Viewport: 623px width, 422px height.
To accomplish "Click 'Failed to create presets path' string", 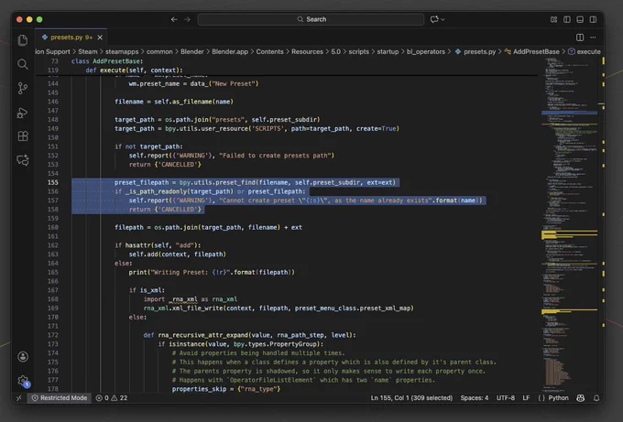I will pos(277,156).
